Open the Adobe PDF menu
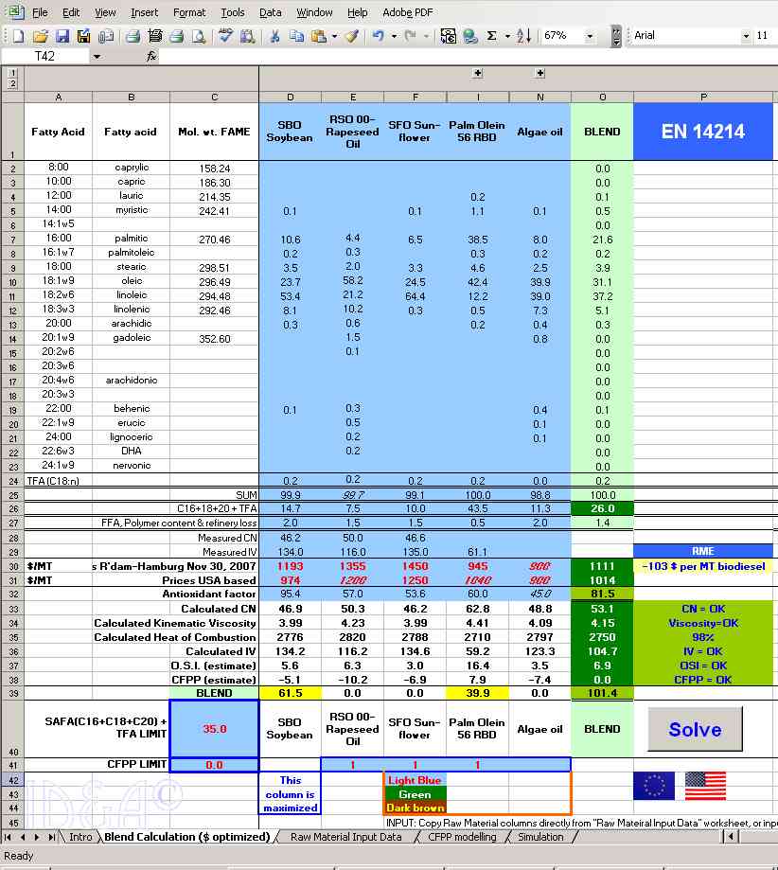Screen dimensions: 778x870 coord(407,12)
